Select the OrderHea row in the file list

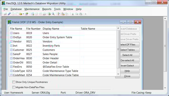pos(63,58)
